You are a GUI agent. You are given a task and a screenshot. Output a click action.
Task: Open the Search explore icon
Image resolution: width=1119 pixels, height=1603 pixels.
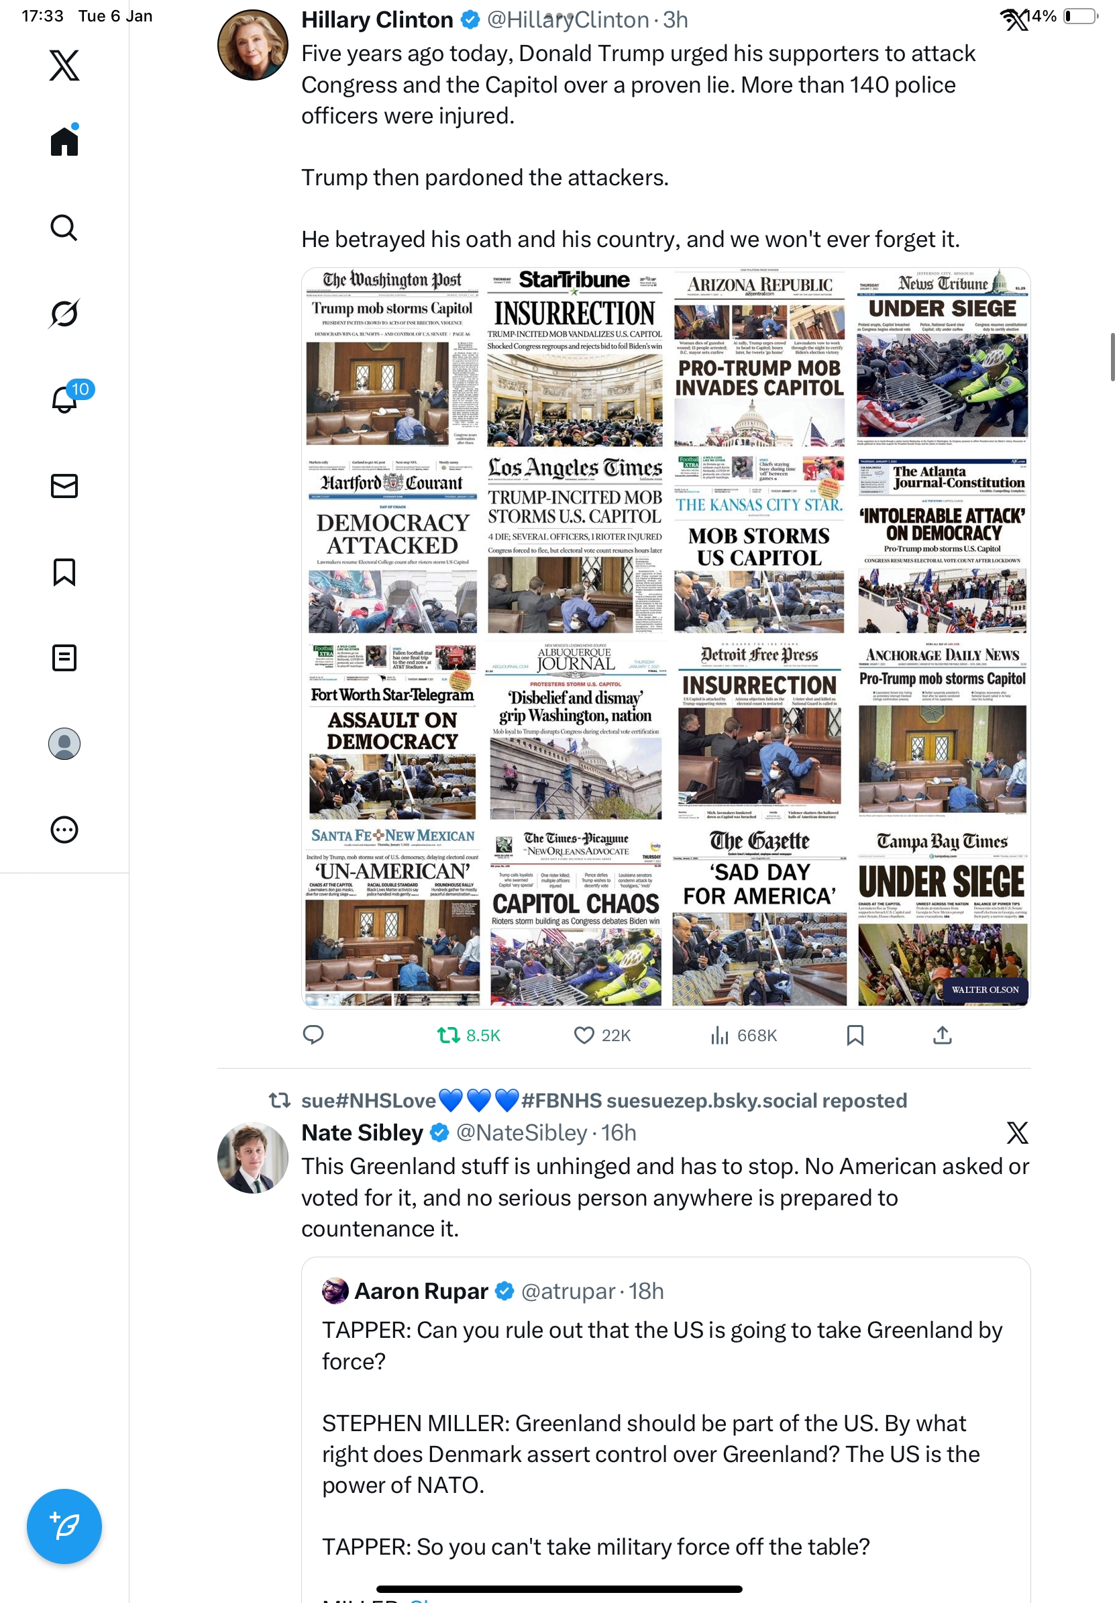(64, 228)
